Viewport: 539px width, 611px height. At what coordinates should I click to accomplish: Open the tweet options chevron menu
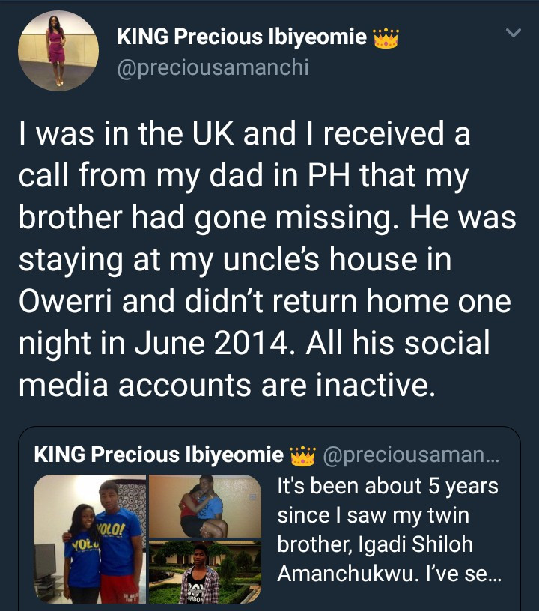pos(513,33)
